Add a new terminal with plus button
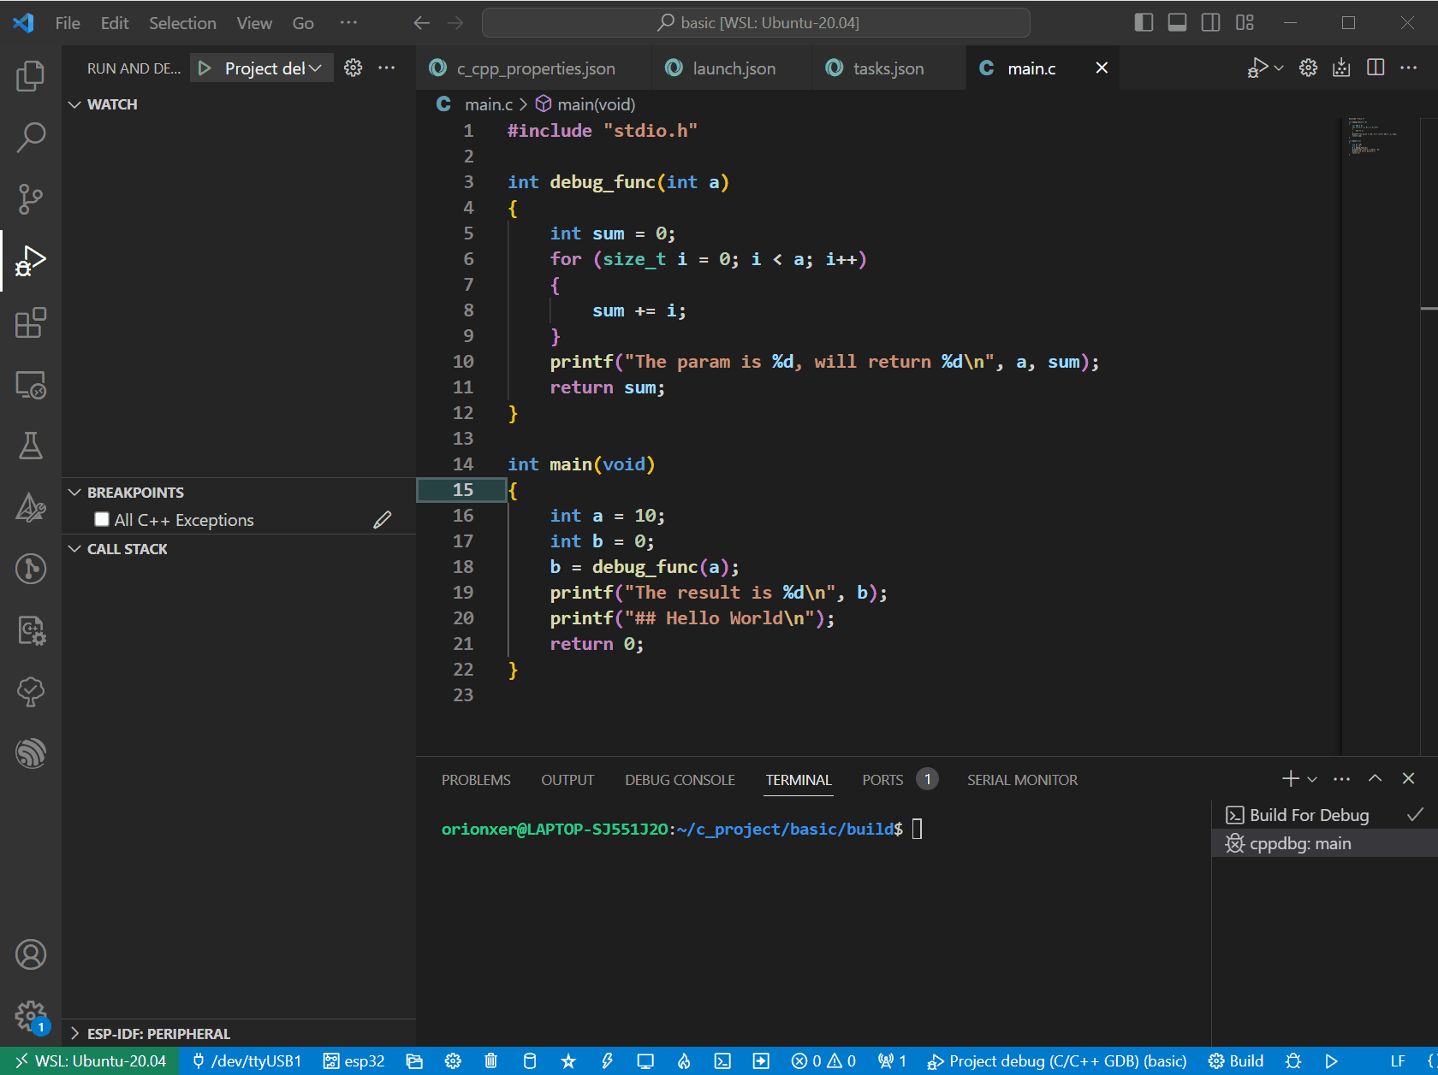This screenshot has width=1438, height=1075. [1291, 778]
